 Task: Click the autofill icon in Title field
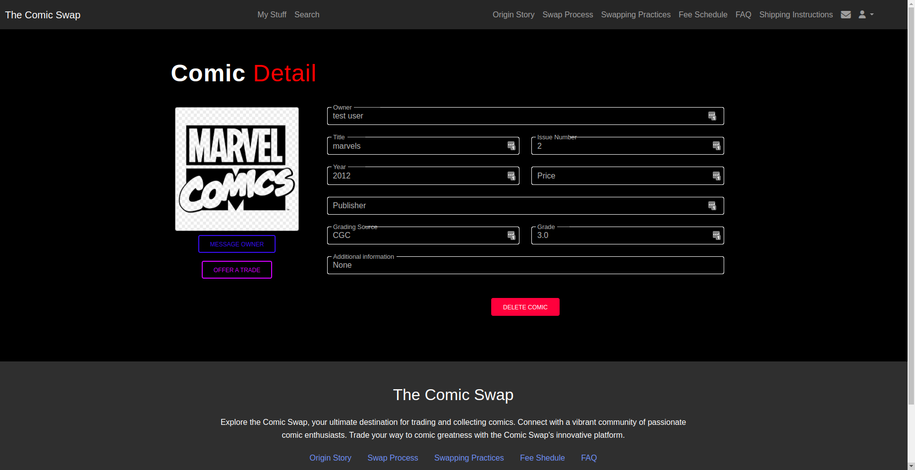click(511, 146)
